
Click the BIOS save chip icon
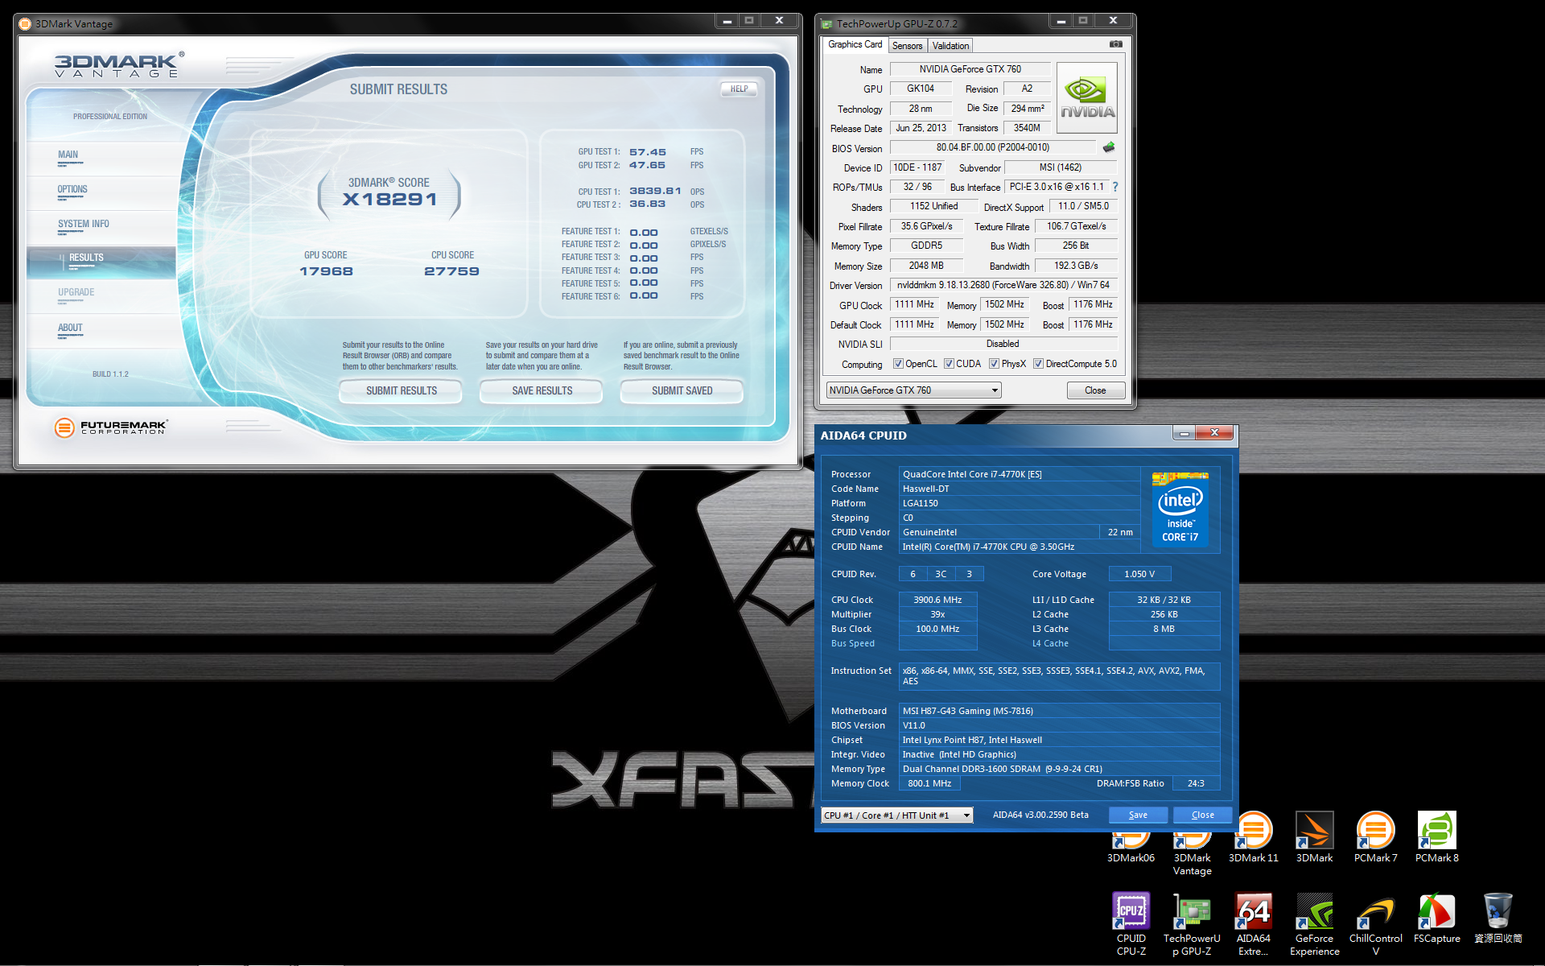(1109, 147)
